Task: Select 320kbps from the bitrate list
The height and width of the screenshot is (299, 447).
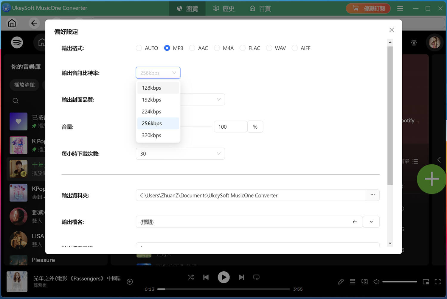Action: [x=151, y=135]
